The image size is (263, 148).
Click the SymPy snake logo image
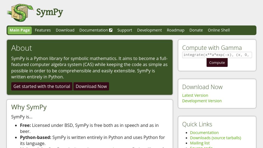[20, 13]
